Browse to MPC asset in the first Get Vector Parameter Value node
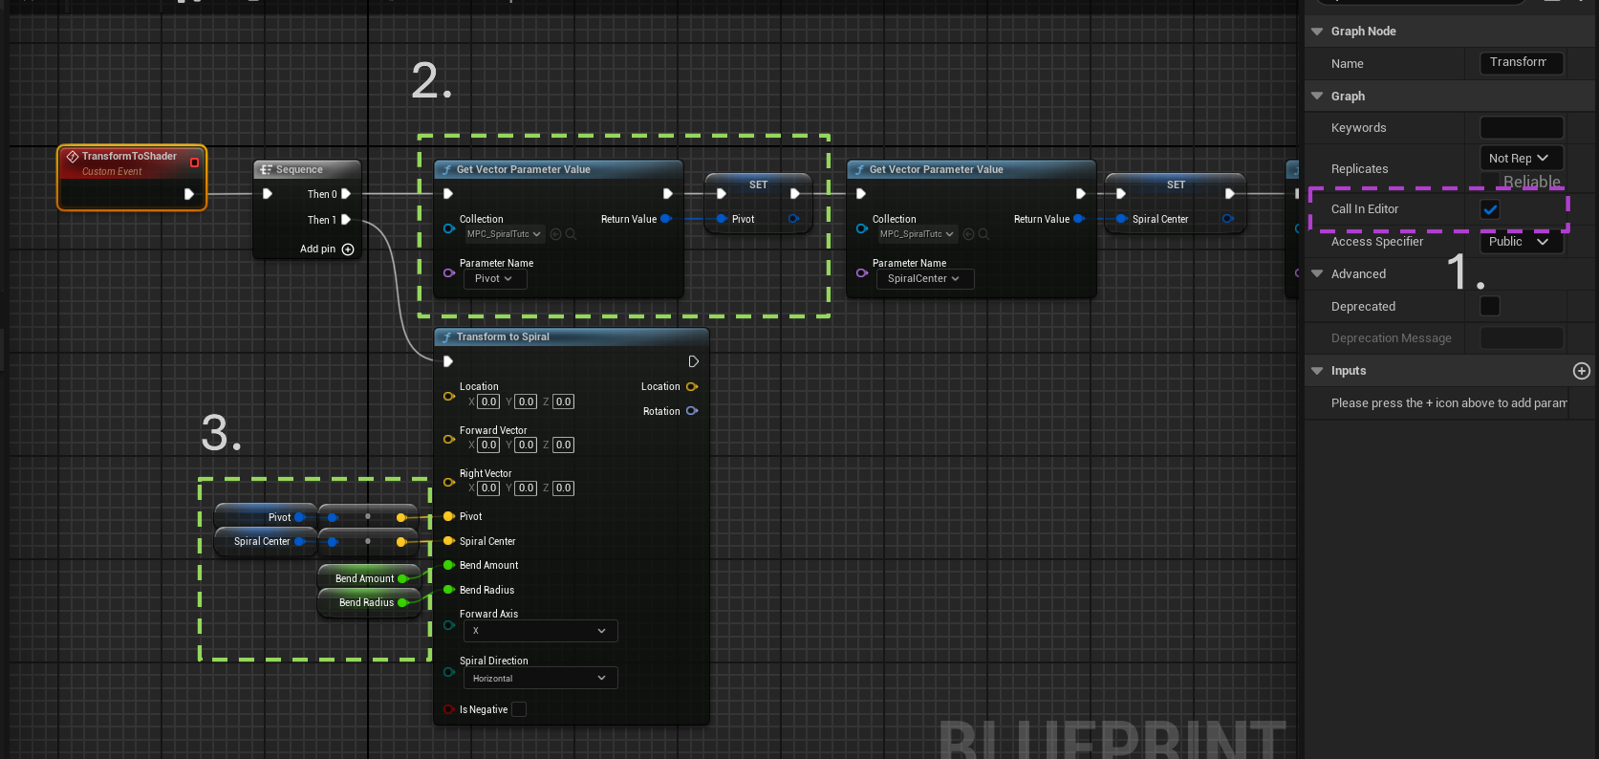 click(x=571, y=234)
